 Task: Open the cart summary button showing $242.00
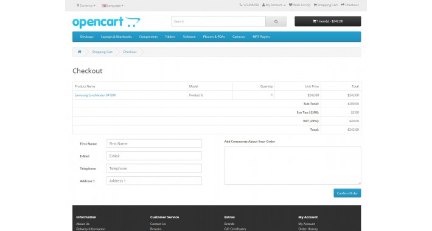[328, 21]
